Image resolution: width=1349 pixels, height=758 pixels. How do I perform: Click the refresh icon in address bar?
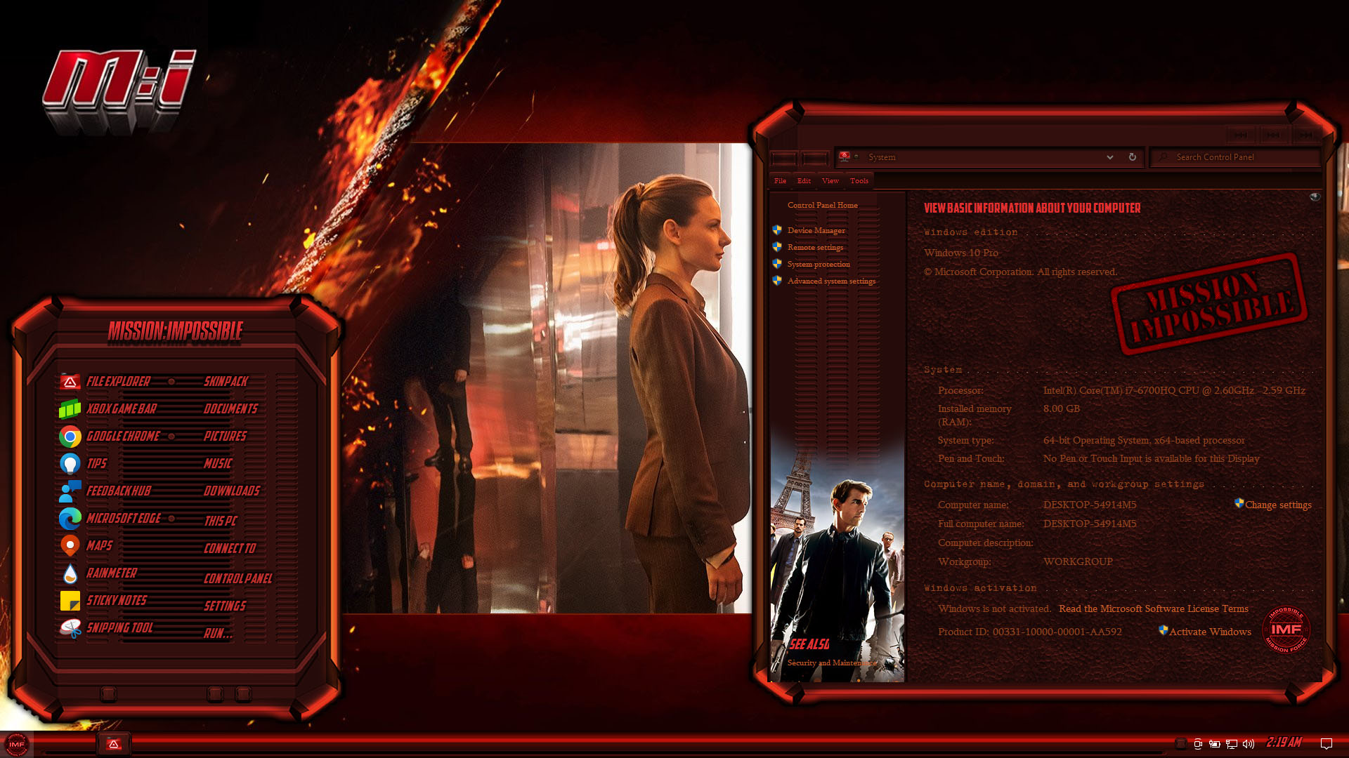point(1132,157)
